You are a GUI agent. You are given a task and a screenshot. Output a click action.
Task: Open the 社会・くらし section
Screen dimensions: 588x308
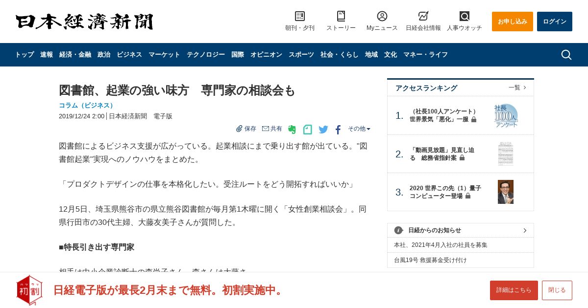340,55
